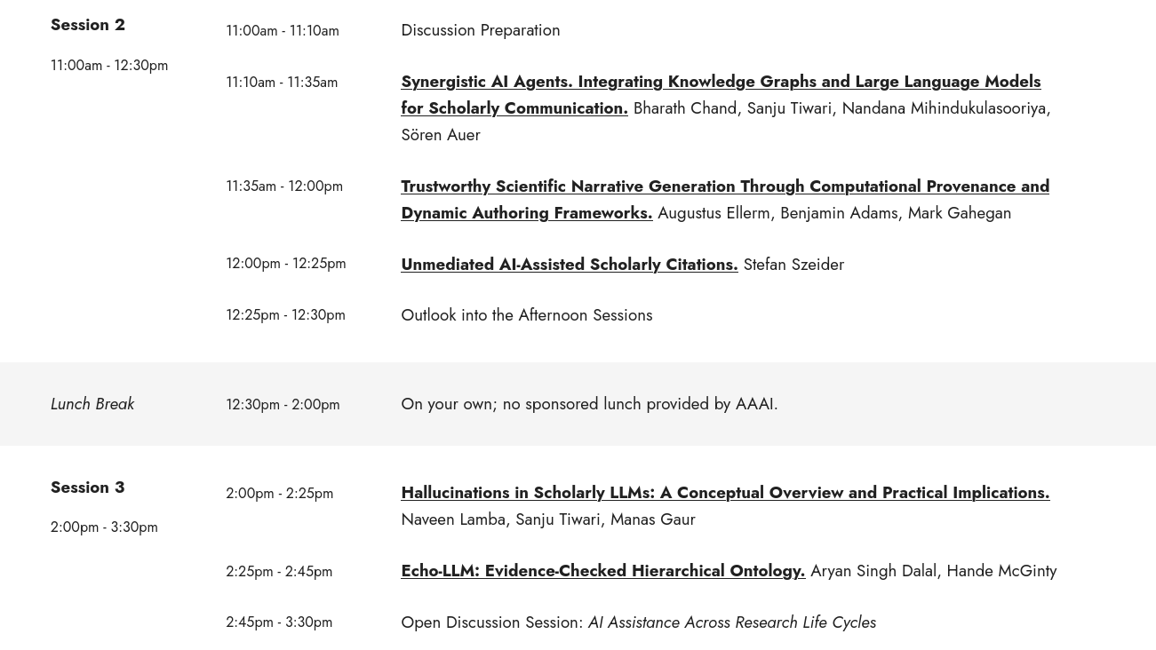
Task: Click Outlook into the Afternoon Sessions text
Action: [526, 315]
